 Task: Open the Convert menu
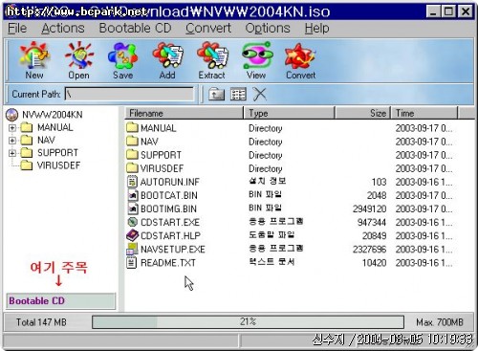[x=208, y=29]
